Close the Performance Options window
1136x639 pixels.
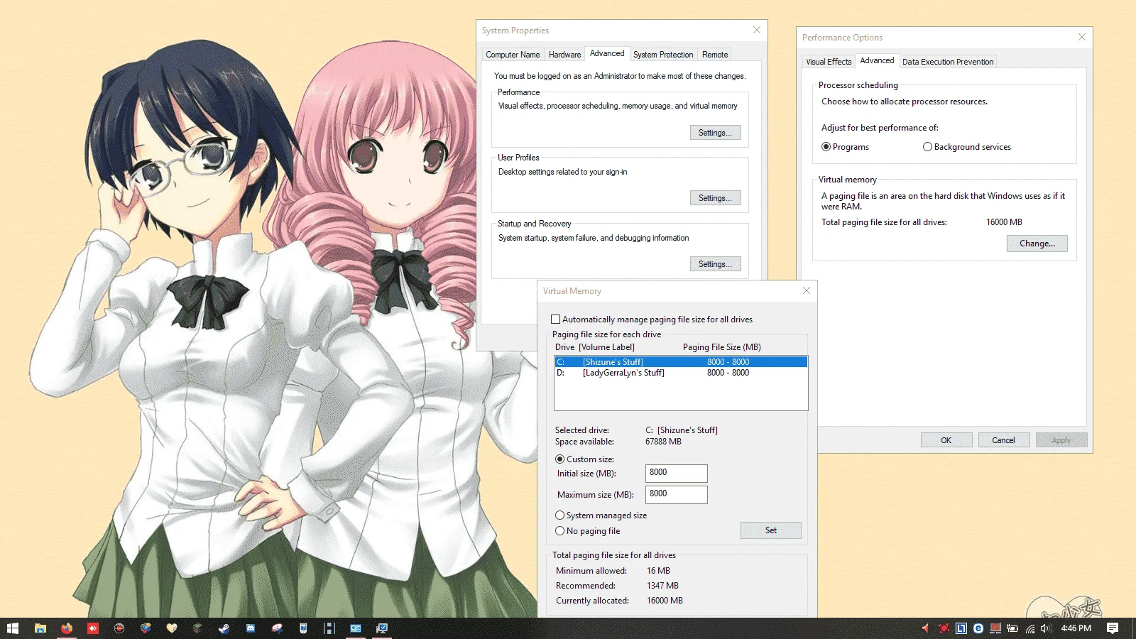click(1082, 37)
